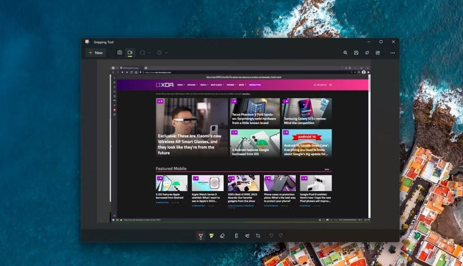This screenshot has height=266, width=463.
Task: Expand the MORE menu in XDA header
Action: point(242,85)
